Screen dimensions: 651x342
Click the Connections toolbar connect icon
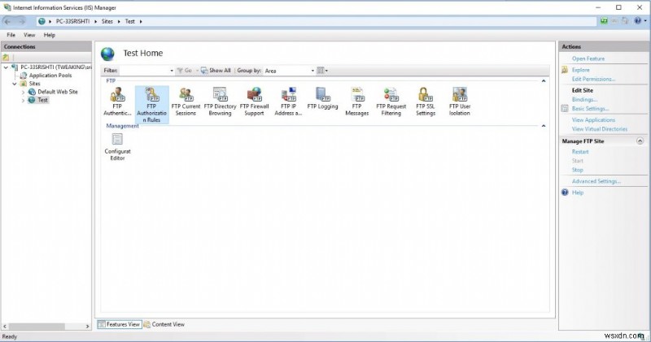pos(6,57)
